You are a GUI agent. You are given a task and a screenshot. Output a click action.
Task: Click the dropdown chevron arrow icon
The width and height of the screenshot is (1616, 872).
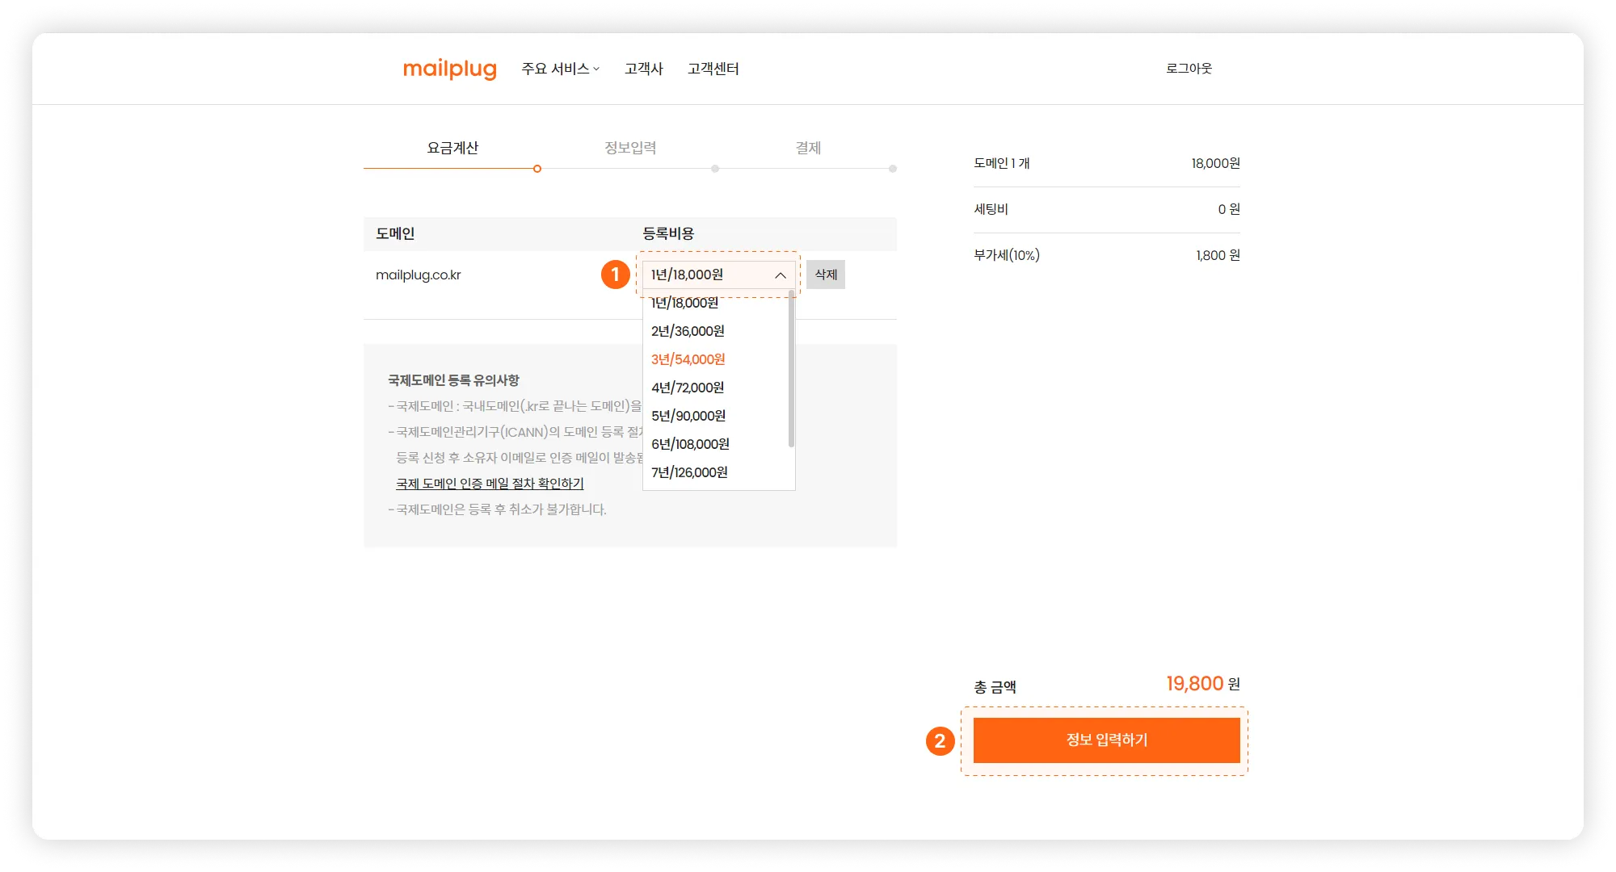pyautogui.click(x=781, y=275)
